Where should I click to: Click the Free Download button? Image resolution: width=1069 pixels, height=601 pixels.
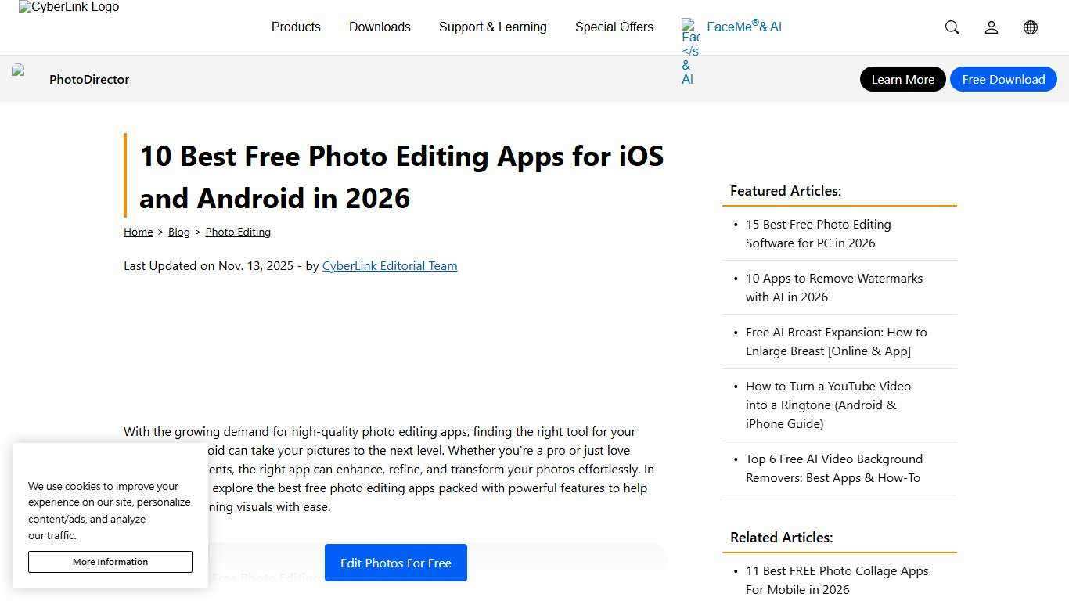pos(1003,79)
